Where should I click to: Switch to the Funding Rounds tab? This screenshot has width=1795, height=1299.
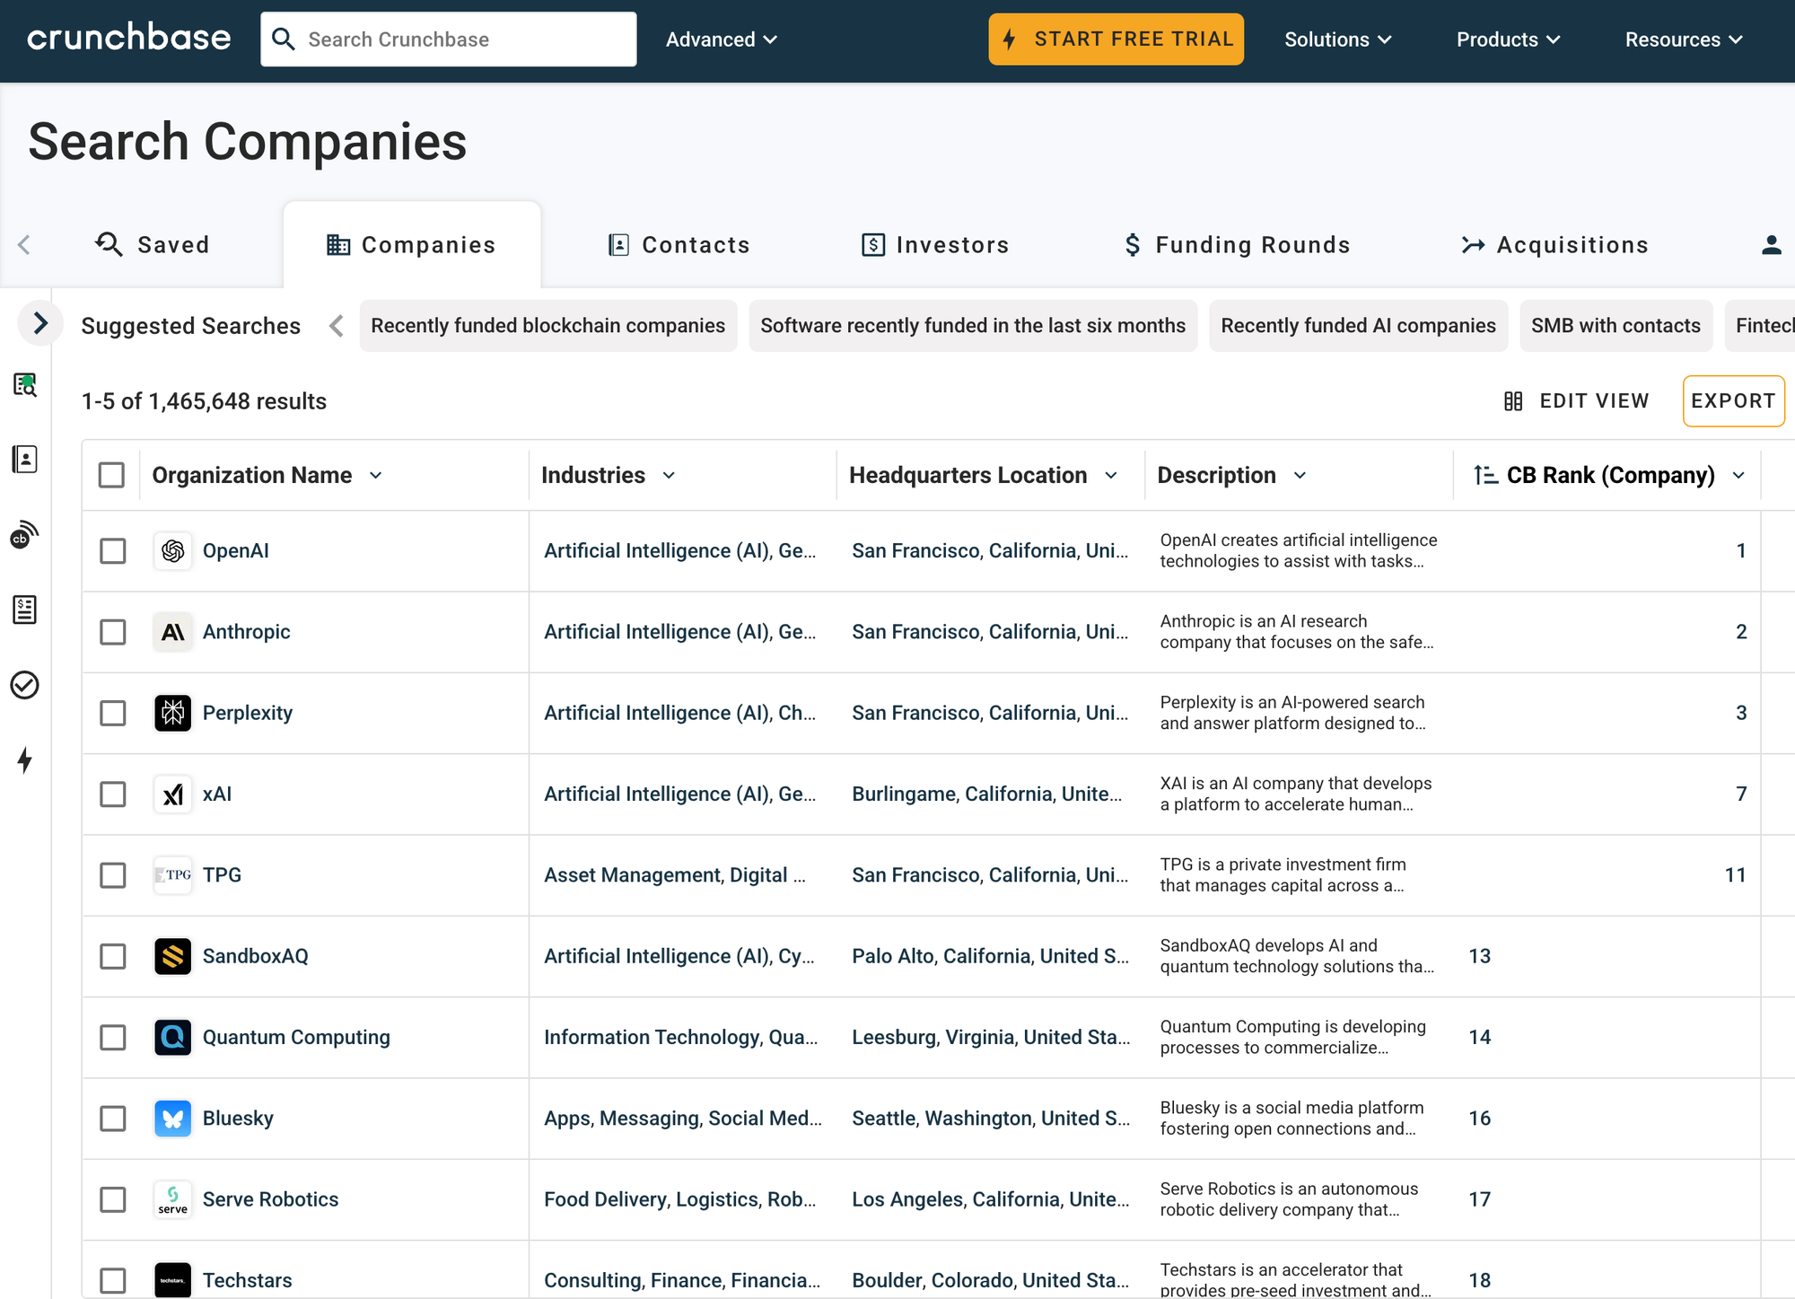[x=1238, y=245]
